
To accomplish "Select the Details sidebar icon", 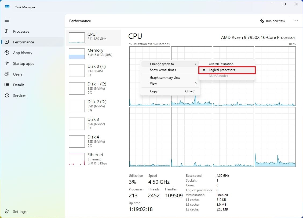I will pyautogui.click(x=6, y=85).
